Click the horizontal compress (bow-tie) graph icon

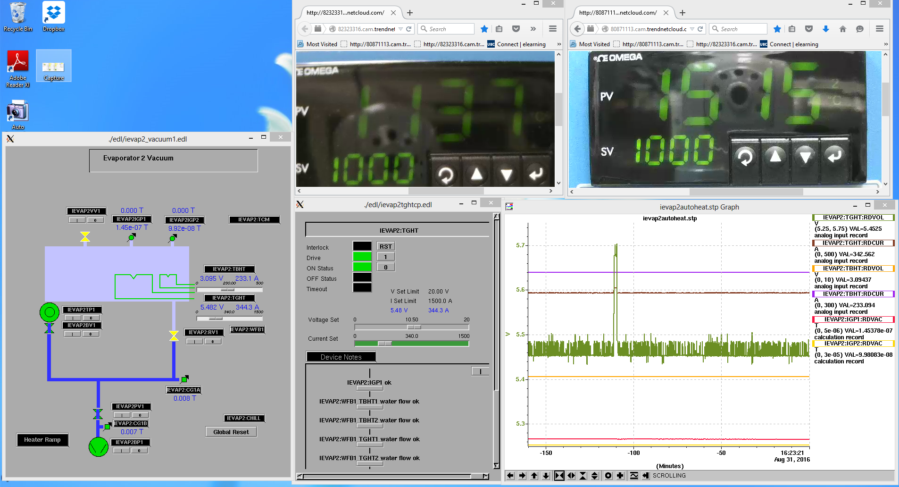tap(559, 476)
